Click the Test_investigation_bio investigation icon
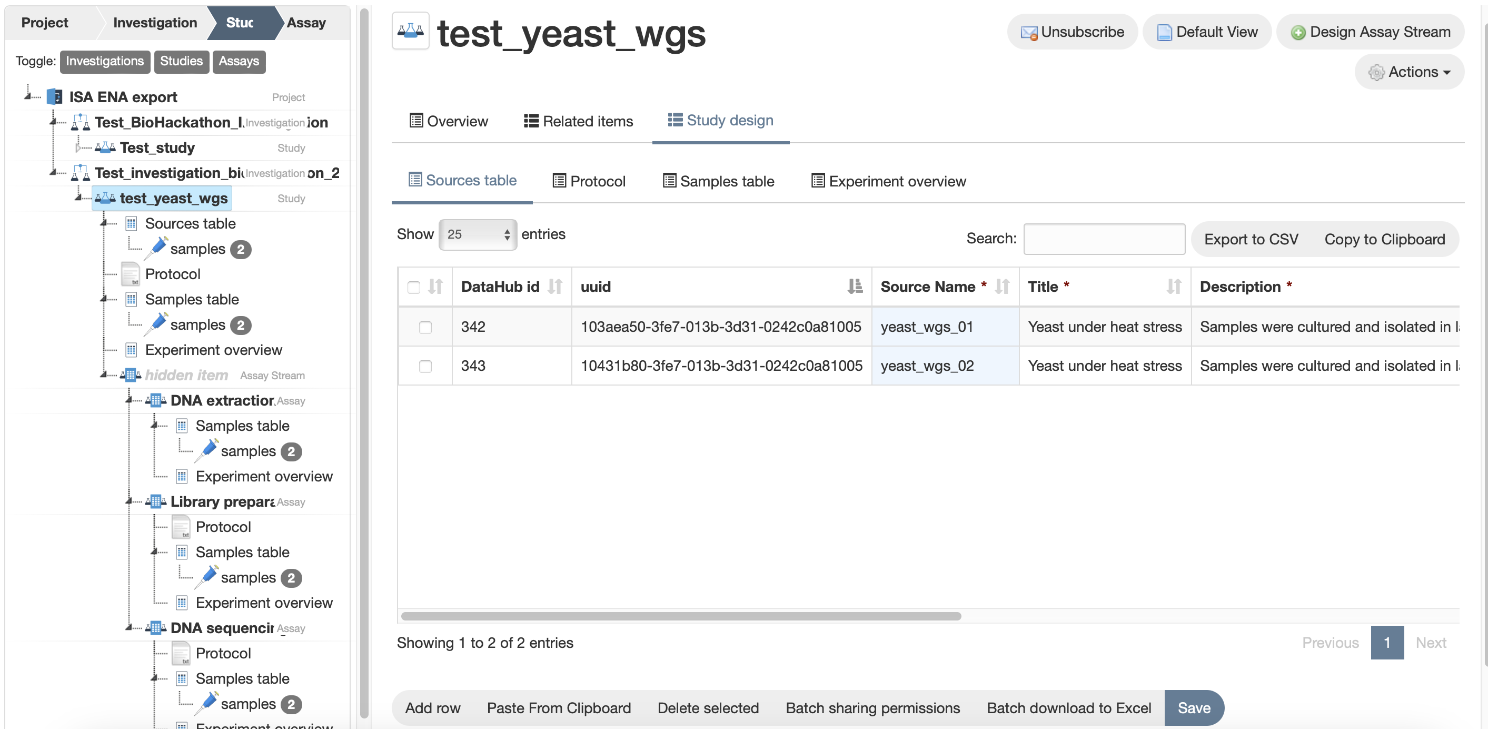 [x=80, y=173]
